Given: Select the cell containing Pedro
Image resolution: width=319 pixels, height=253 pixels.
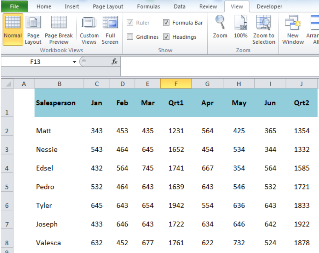Looking at the screenshot, I should (x=59, y=183).
